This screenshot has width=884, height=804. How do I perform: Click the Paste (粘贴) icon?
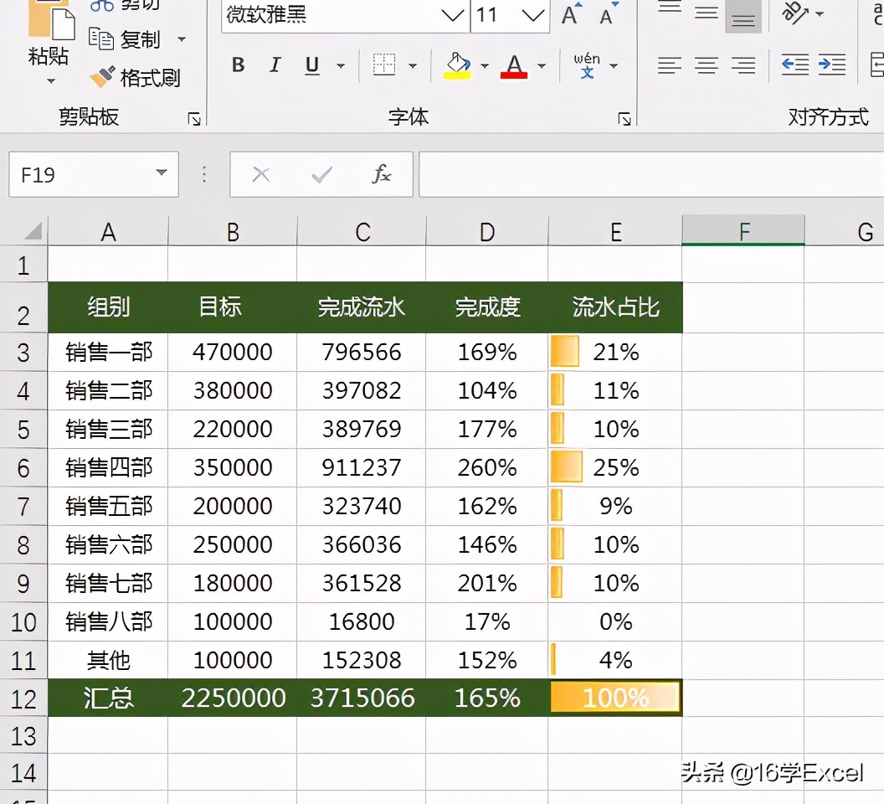(51, 20)
